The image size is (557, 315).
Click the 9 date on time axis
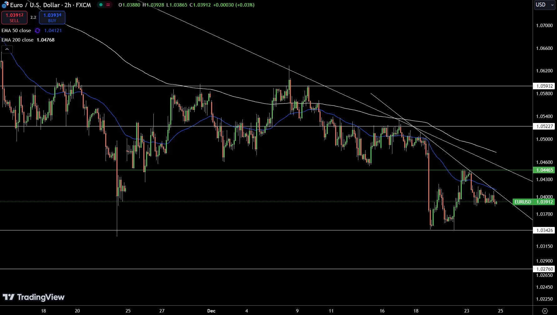297,311
